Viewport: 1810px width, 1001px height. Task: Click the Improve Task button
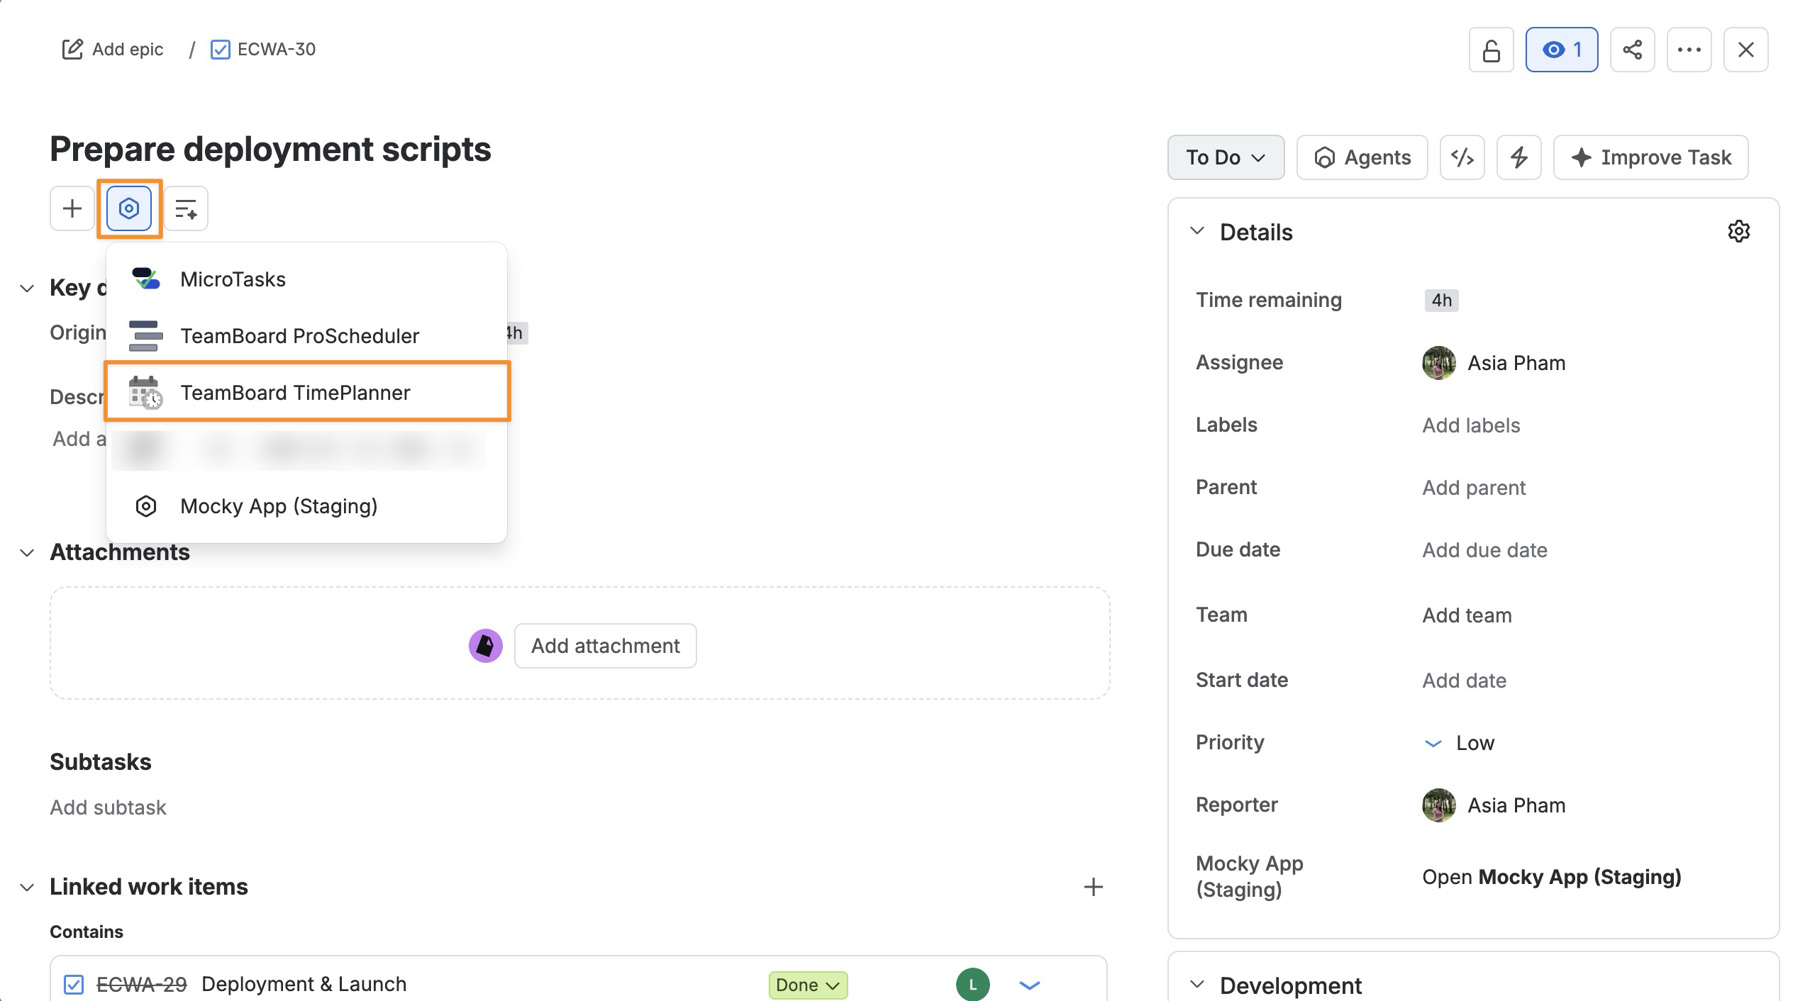pos(1650,157)
